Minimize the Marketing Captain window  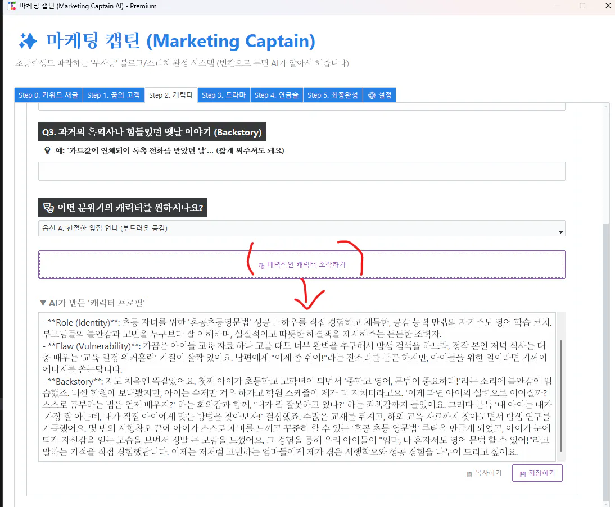coord(557,6)
